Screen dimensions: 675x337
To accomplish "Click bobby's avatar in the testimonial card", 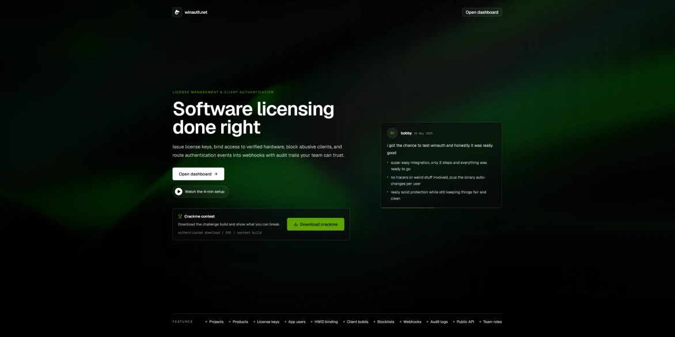I will click(392, 133).
